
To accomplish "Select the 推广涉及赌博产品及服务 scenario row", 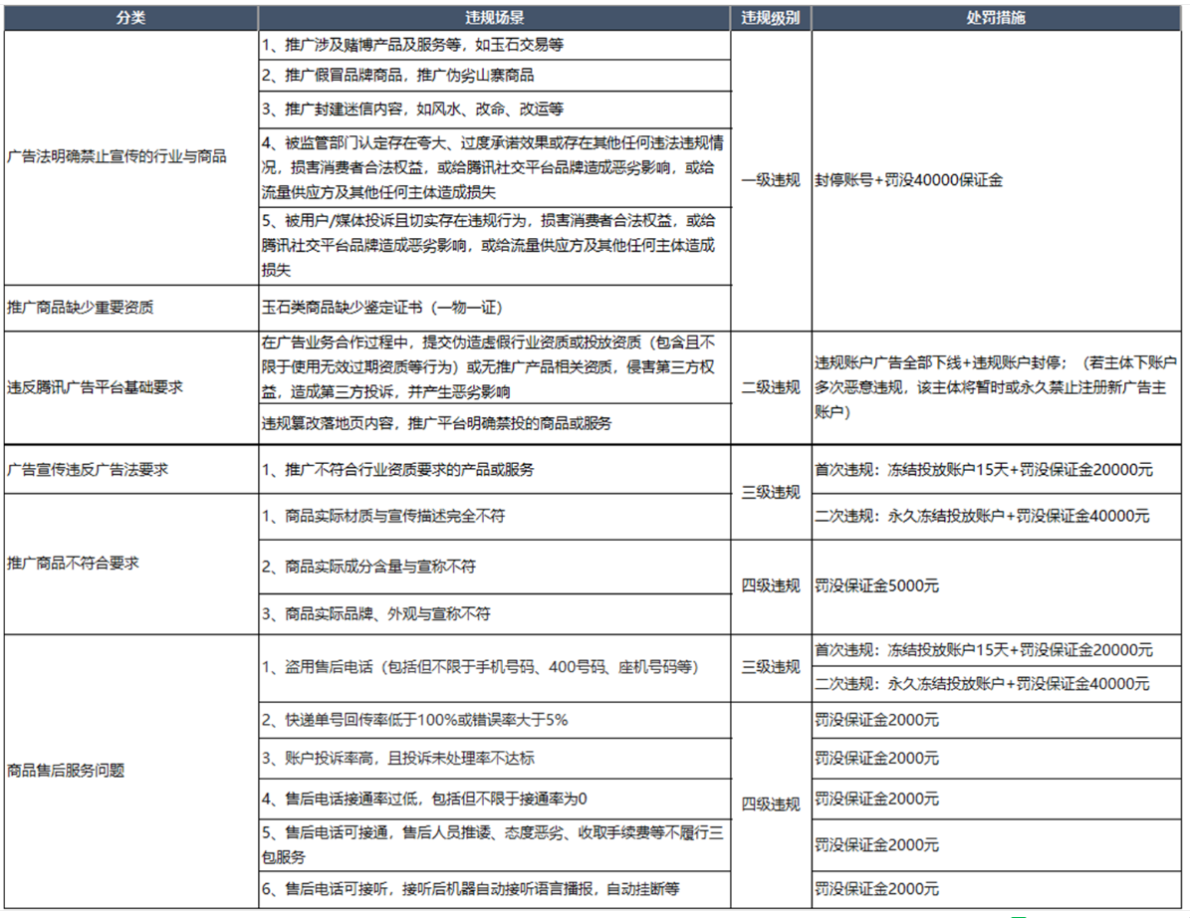I will [494, 46].
